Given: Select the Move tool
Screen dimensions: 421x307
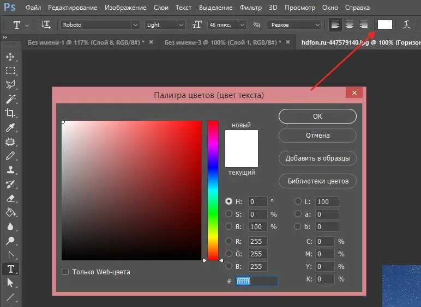Looking at the screenshot, I should pyautogui.click(x=10, y=57).
